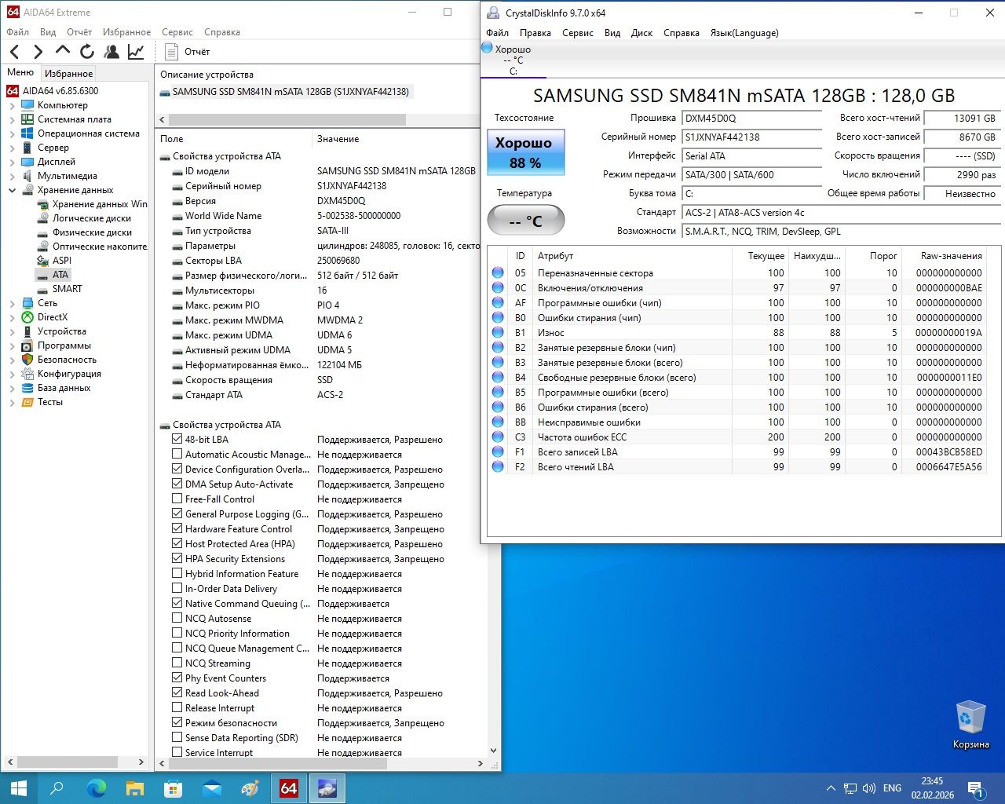Open the AIDA64 graph chart toolbar icon
This screenshot has height=804, width=1005.
point(136,52)
